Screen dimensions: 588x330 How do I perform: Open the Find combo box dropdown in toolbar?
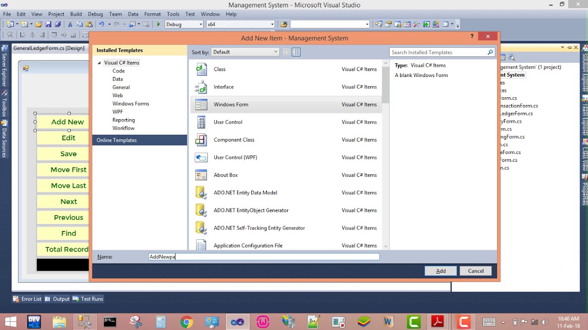click(367, 24)
